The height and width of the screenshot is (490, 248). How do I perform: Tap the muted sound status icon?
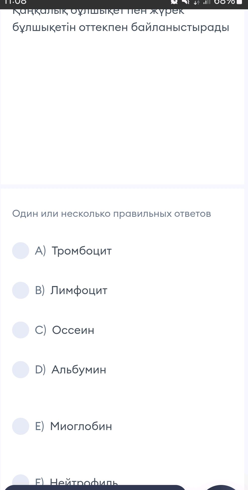186,2
